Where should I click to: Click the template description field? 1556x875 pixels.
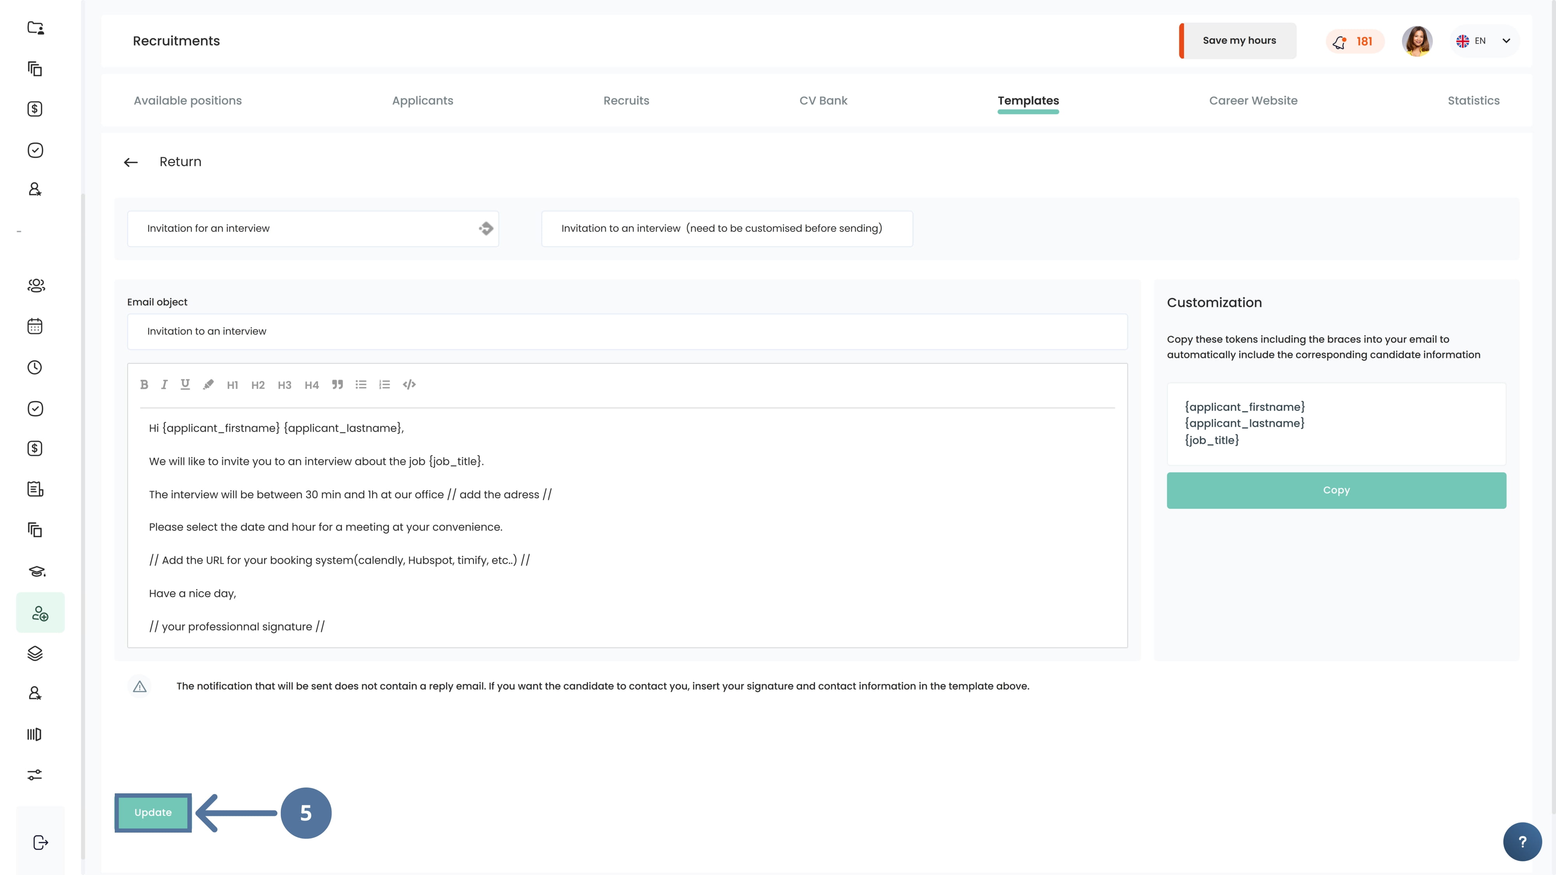pyautogui.click(x=727, y=229)
